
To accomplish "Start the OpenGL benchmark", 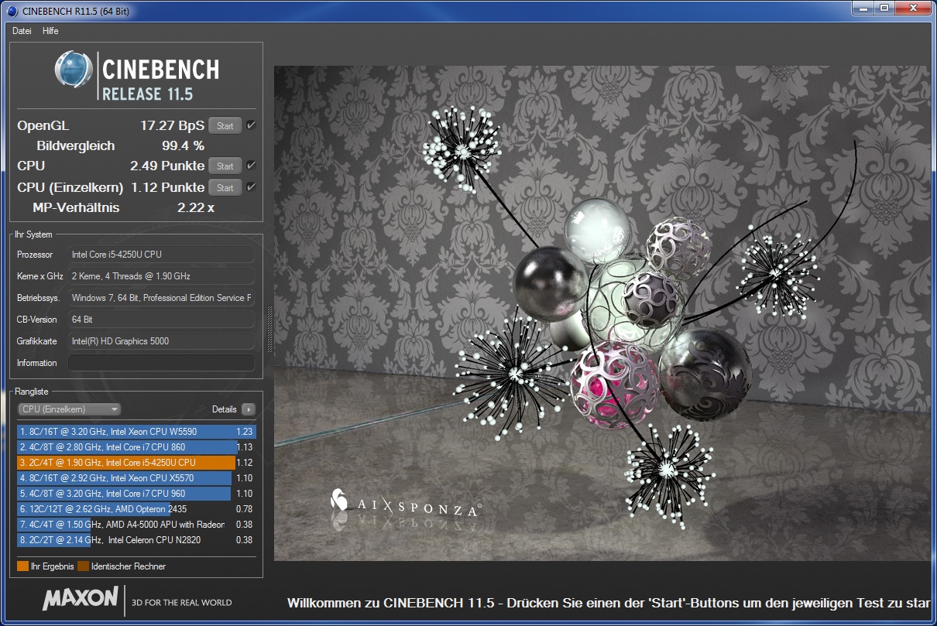I will tap(225, 125).
